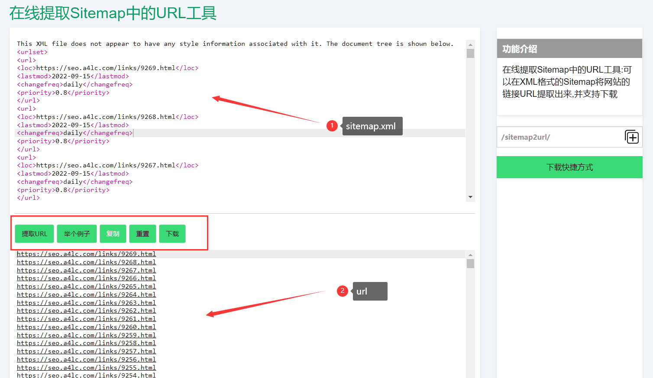Click the 下载 download button
This screenshot has height=378, width=653.
click(172, 233)
